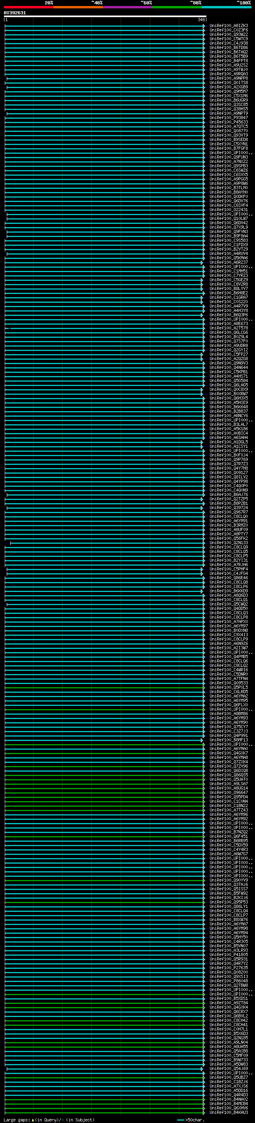The height and width of the screenshot is (1123, 255).
Task: Click hit UniRef100_C1MH51
Action: (x=229, y=271)
